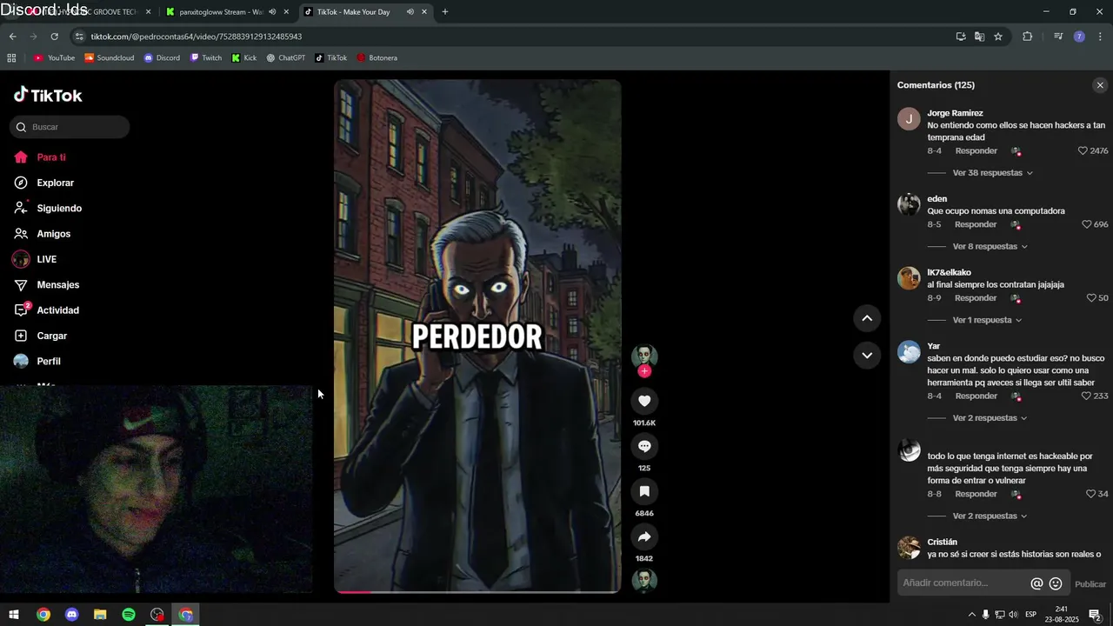Follow creator with red plus badge

tap(644, 371)
